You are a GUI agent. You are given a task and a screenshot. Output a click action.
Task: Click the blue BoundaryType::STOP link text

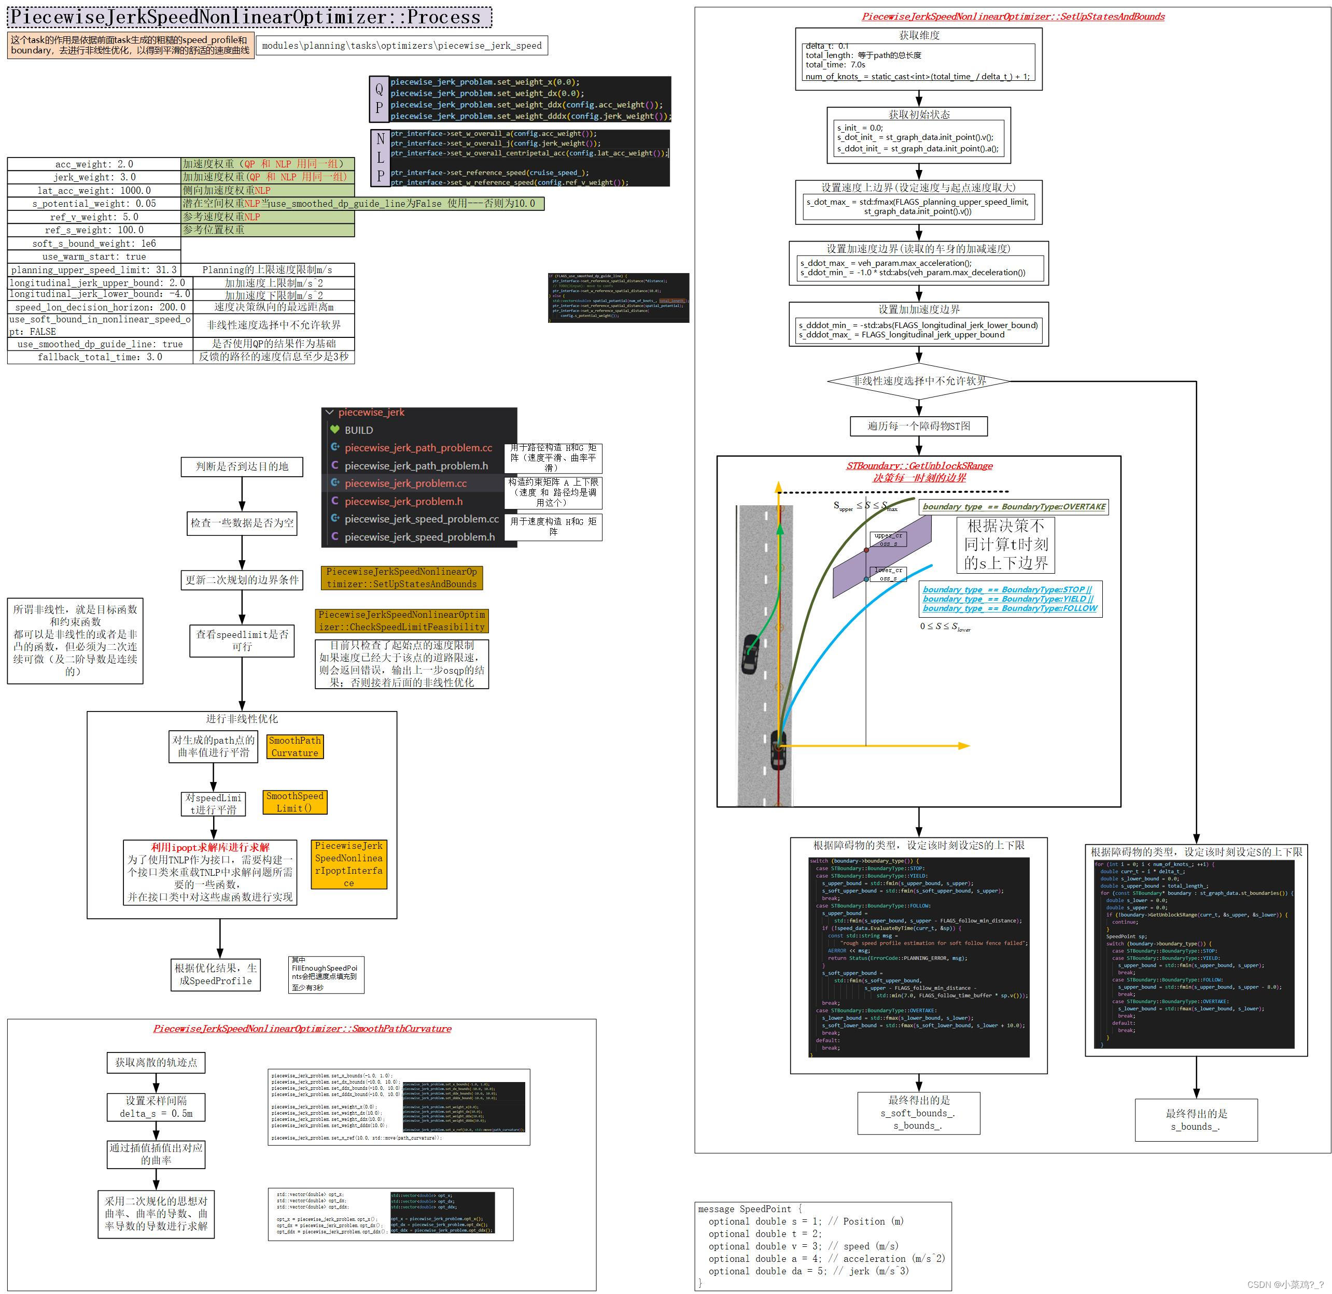(x=1007, y=589)
